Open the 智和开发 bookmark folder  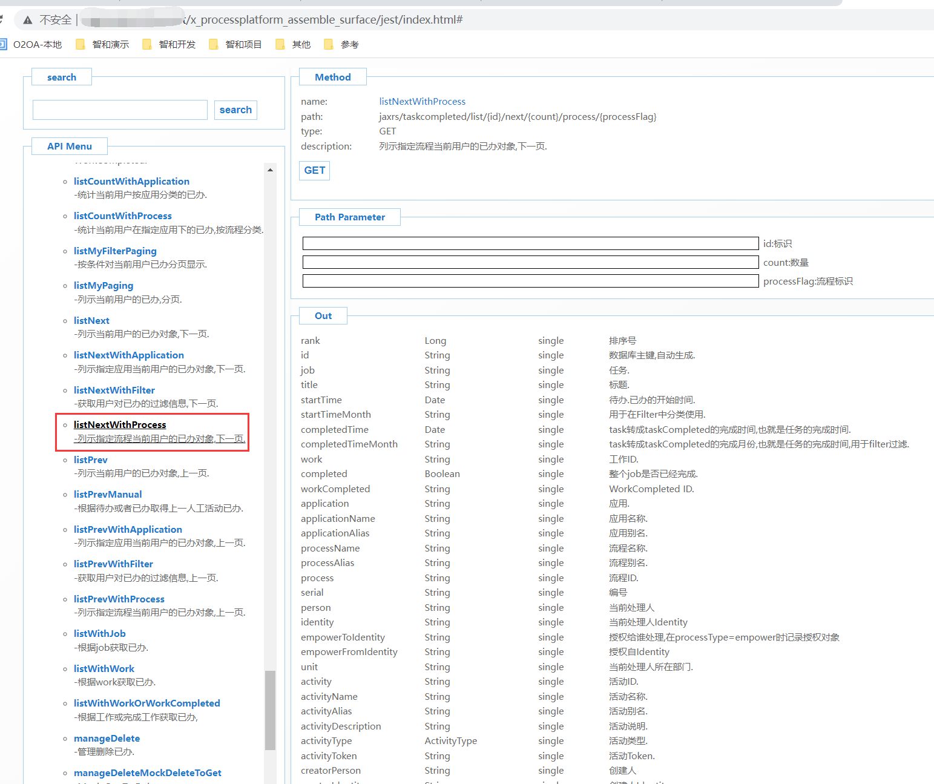tap(169, 44)
